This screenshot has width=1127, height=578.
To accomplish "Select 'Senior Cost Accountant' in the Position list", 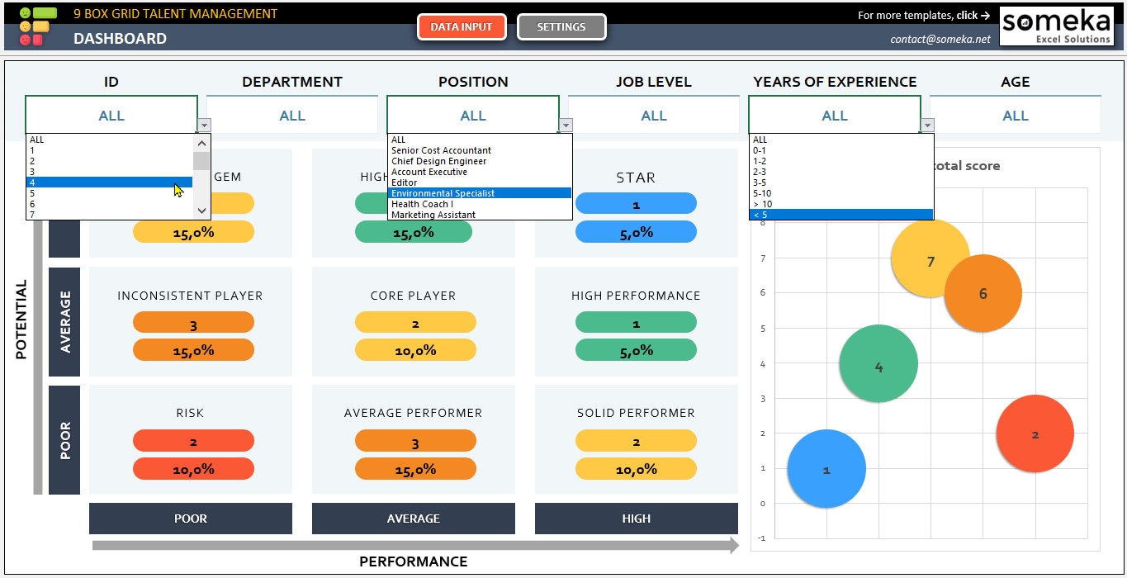I will [442, 150].
